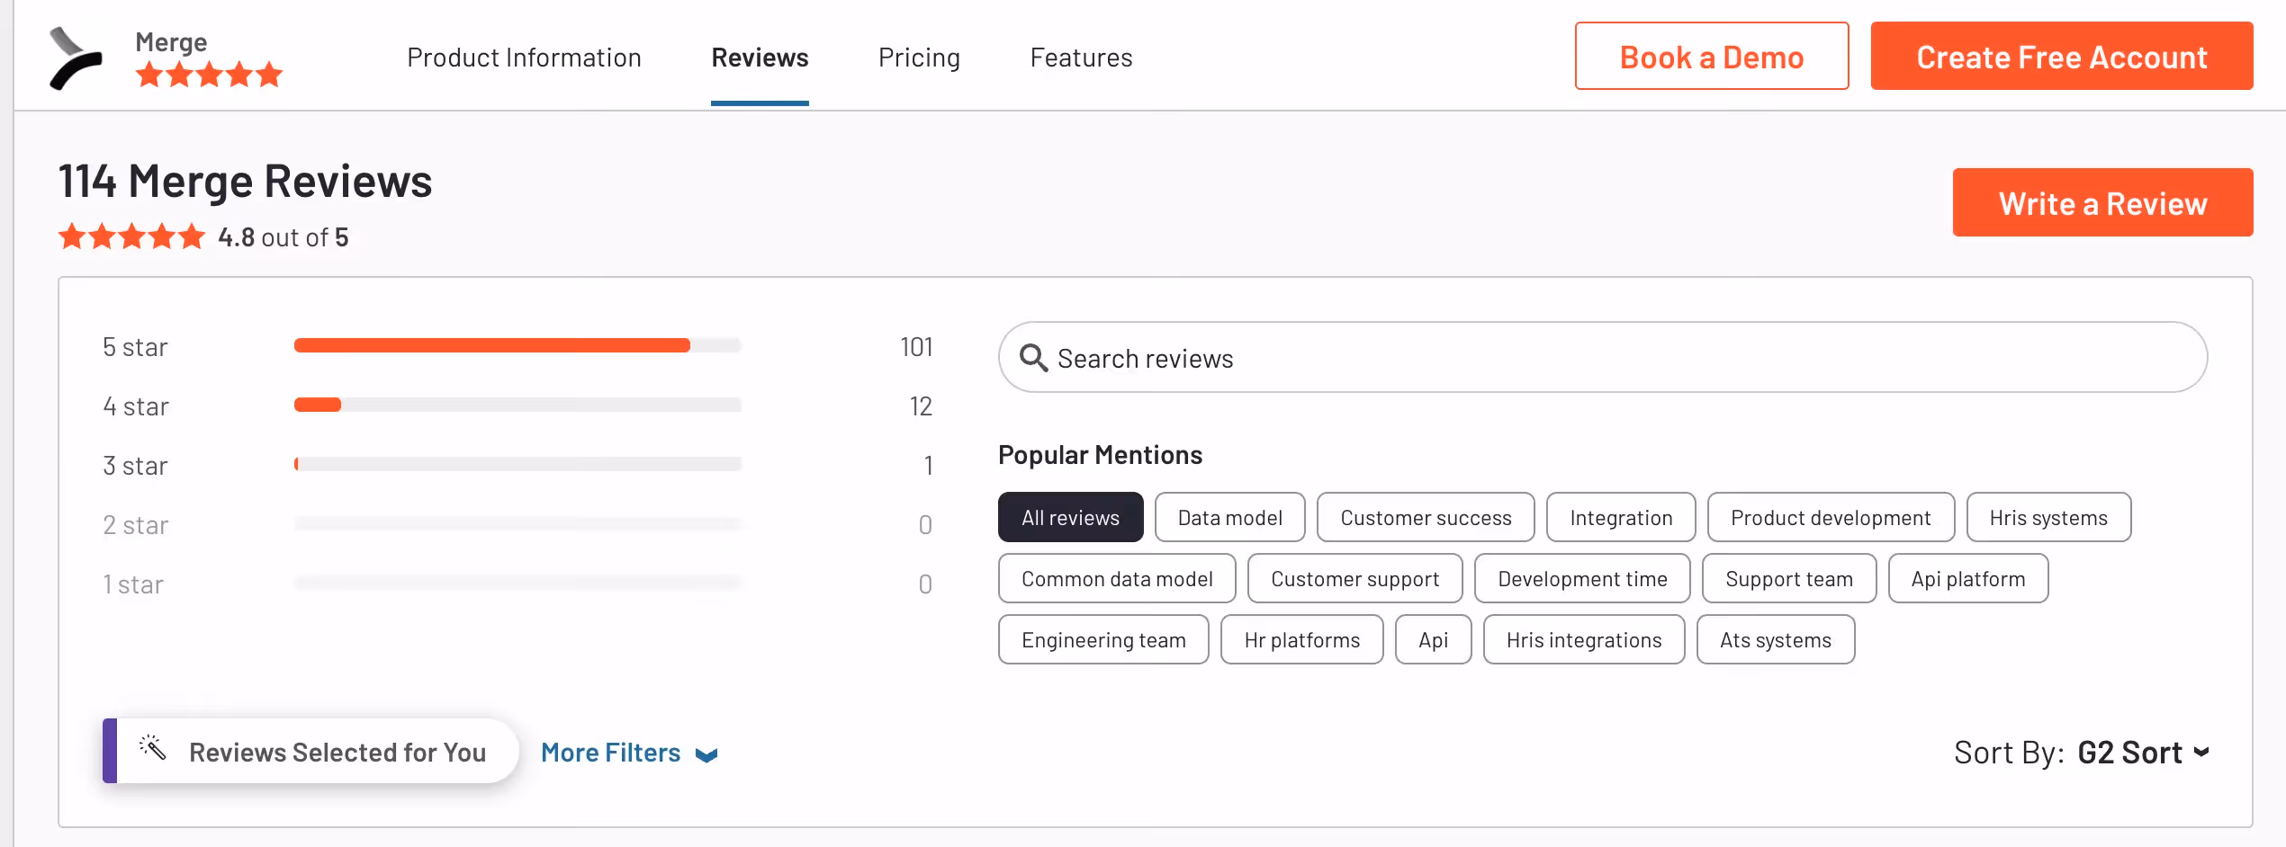Image resolution: width=2286 pixels, height=847 pixels.
Task: Filter reviews by Hris integrations
Action: point(1584,639)
